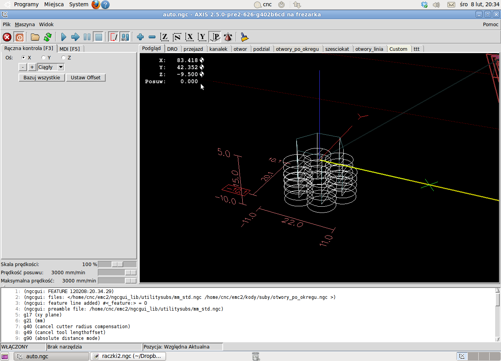Click Ustaw Offset button
Screen dimensions: 501x361
86,77
